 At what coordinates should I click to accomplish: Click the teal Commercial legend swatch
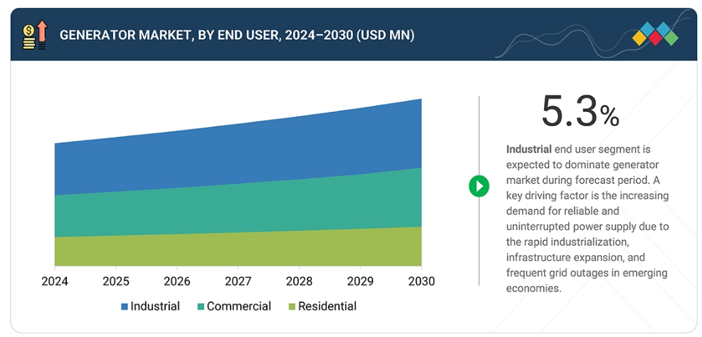coord(201,307)
